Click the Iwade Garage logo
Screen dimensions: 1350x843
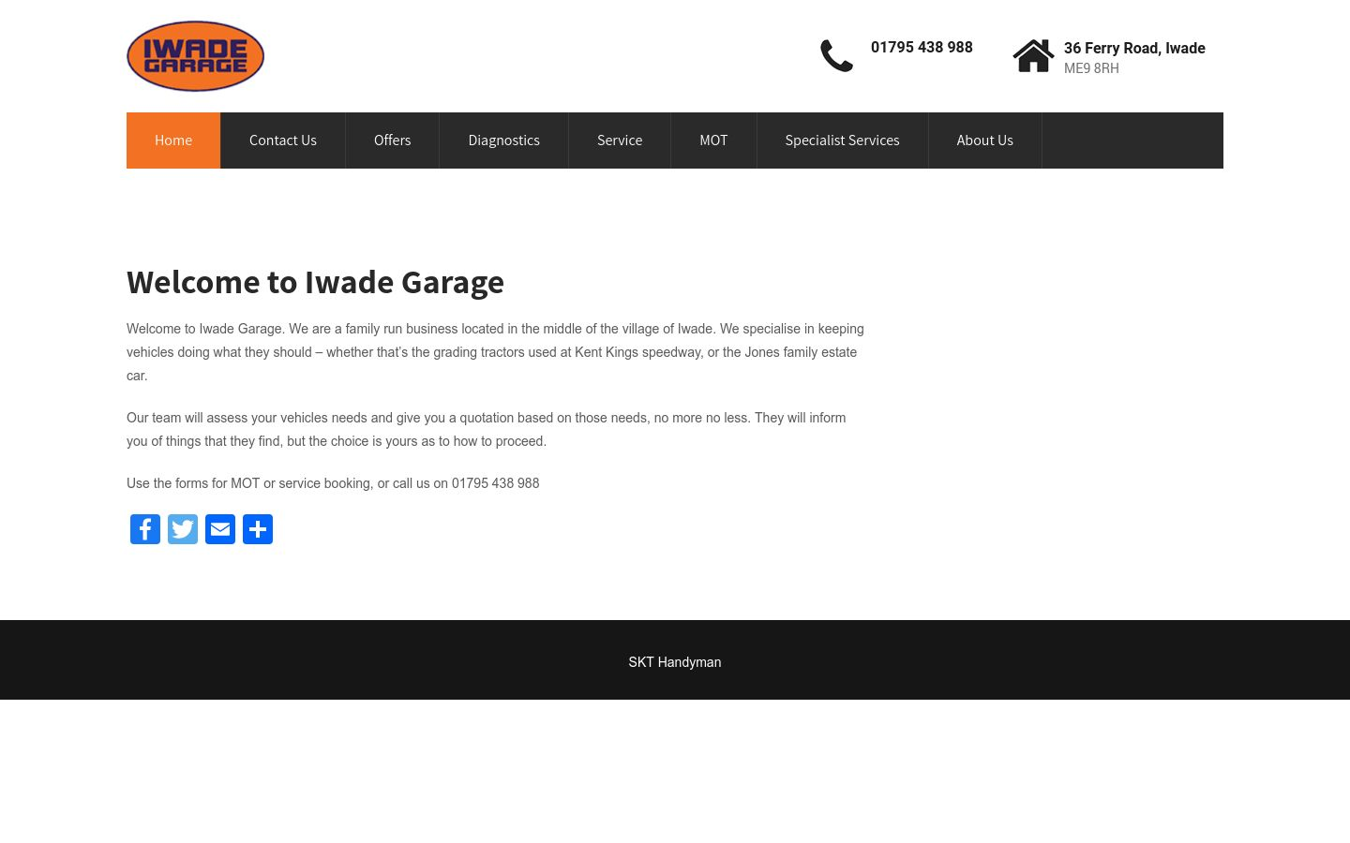pos(195,56)
